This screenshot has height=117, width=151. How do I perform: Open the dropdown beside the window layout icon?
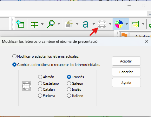point(42,24)
